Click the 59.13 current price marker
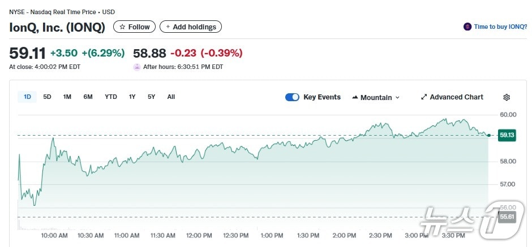Image resolution: width=532 pixels, height=247 pixels. tap(507, 135)
